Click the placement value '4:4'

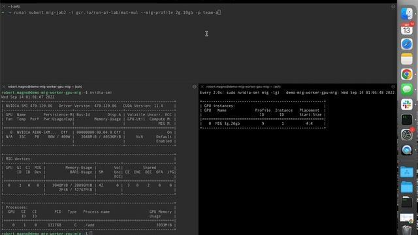point(309,123)
